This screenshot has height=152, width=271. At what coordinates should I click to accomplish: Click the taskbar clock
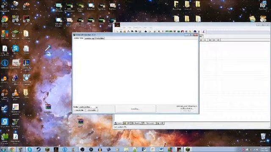(x=264, y=149)
